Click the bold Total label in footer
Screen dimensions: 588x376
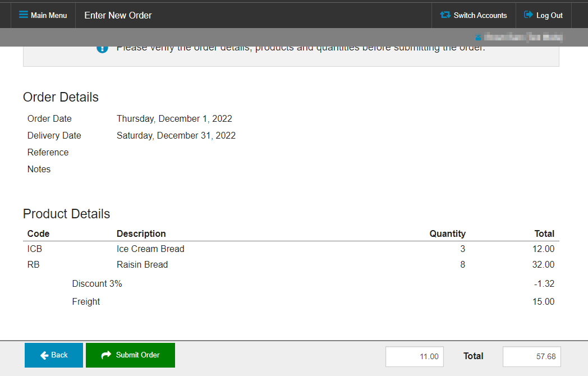click(473, 356)
